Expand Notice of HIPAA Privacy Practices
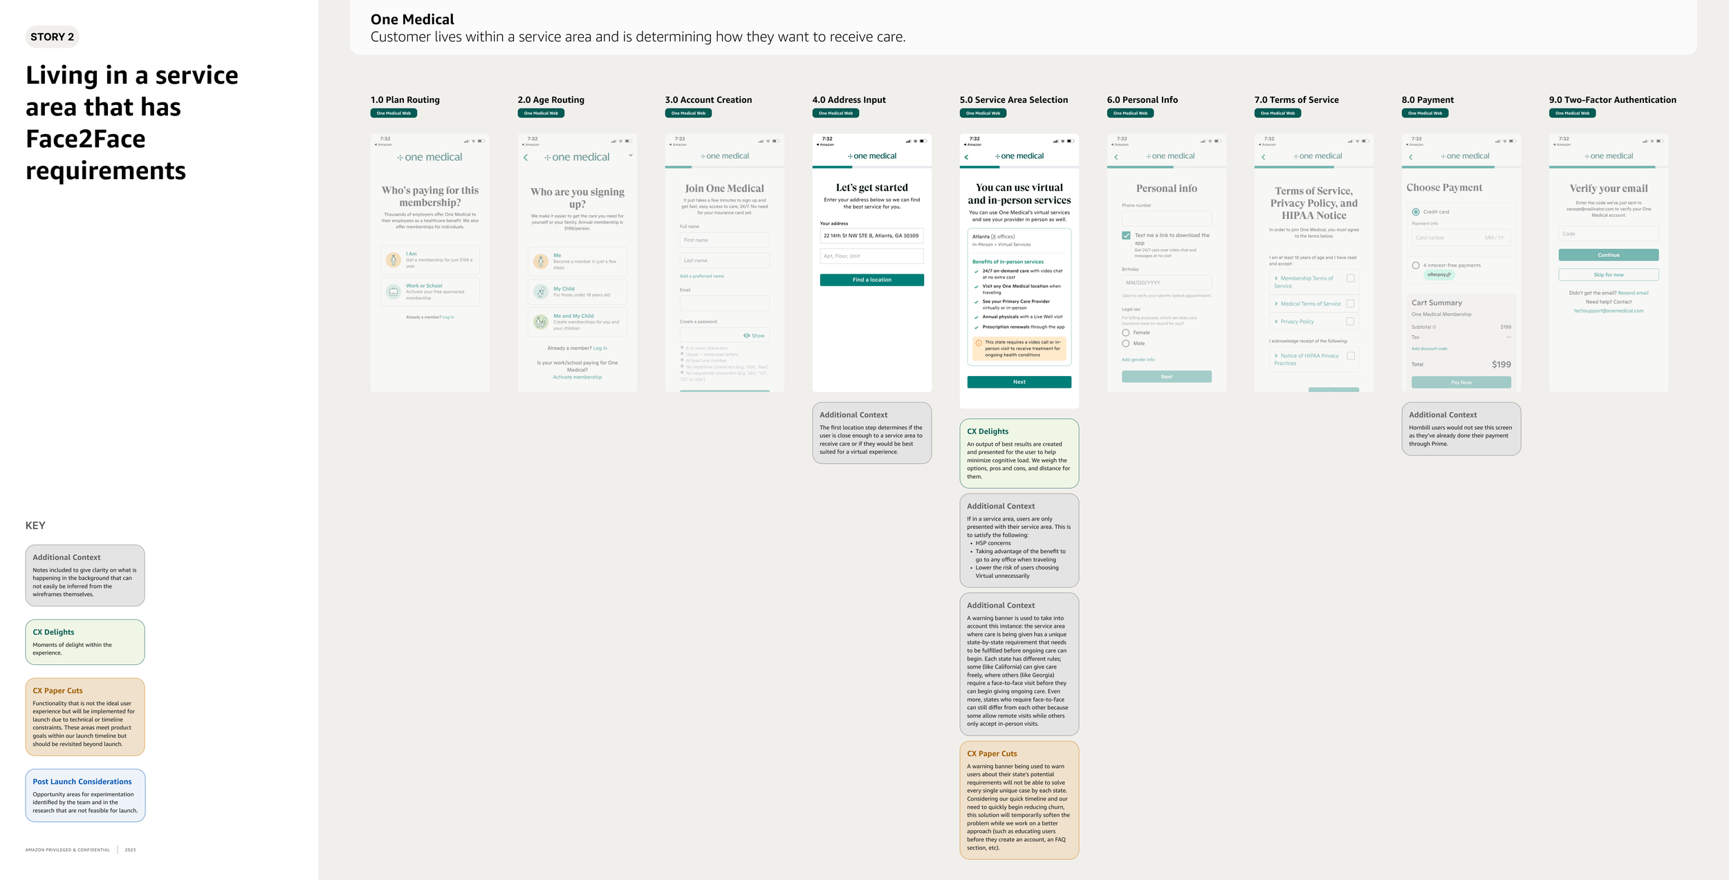Viewport: 1729px width, 880px height. coord(1276,356)
